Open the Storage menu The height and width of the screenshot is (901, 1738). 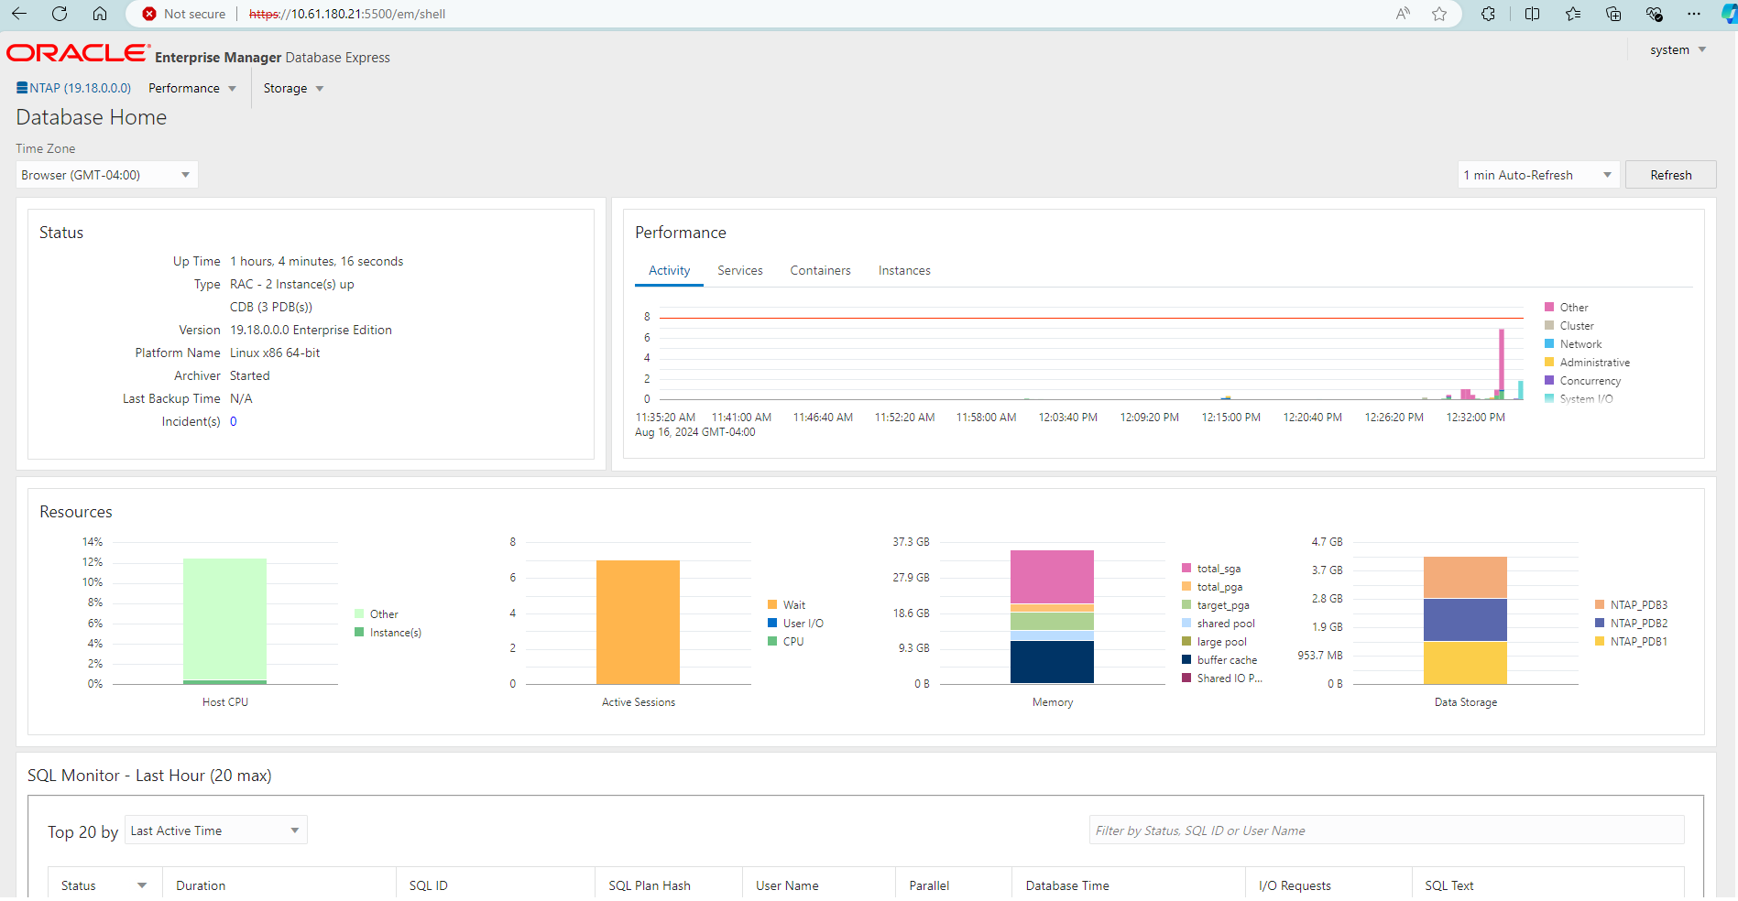click(293, 89)
